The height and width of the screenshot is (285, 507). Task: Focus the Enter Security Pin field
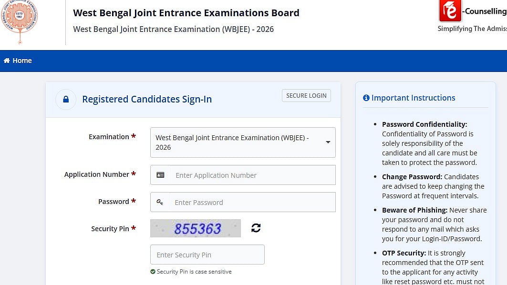[207, 254]
